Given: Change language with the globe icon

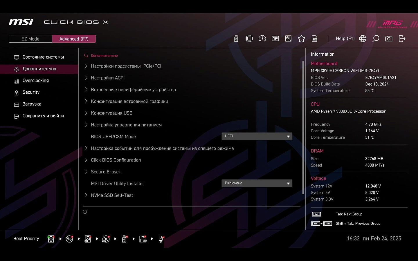Looking at the screenshot, I should click(363, 39).
